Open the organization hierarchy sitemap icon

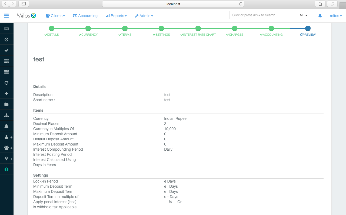coord(6,115)
